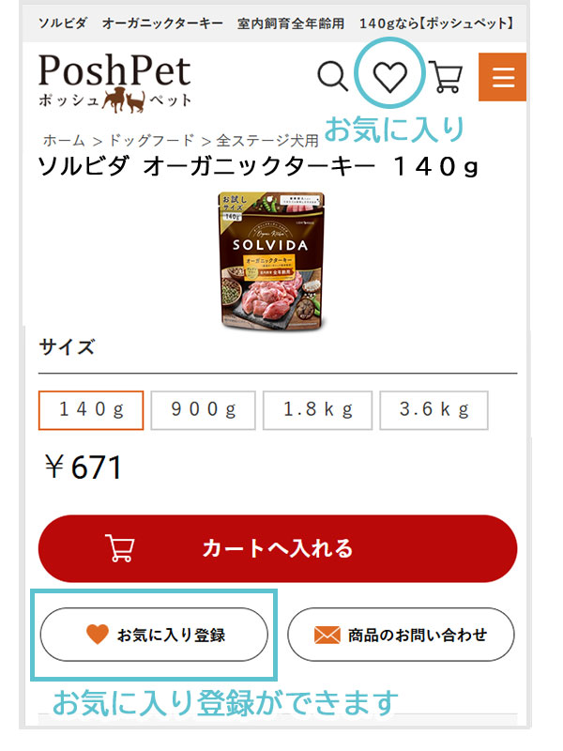Open 全ステージ犬用 breadcrumb link

click(267, 140)
